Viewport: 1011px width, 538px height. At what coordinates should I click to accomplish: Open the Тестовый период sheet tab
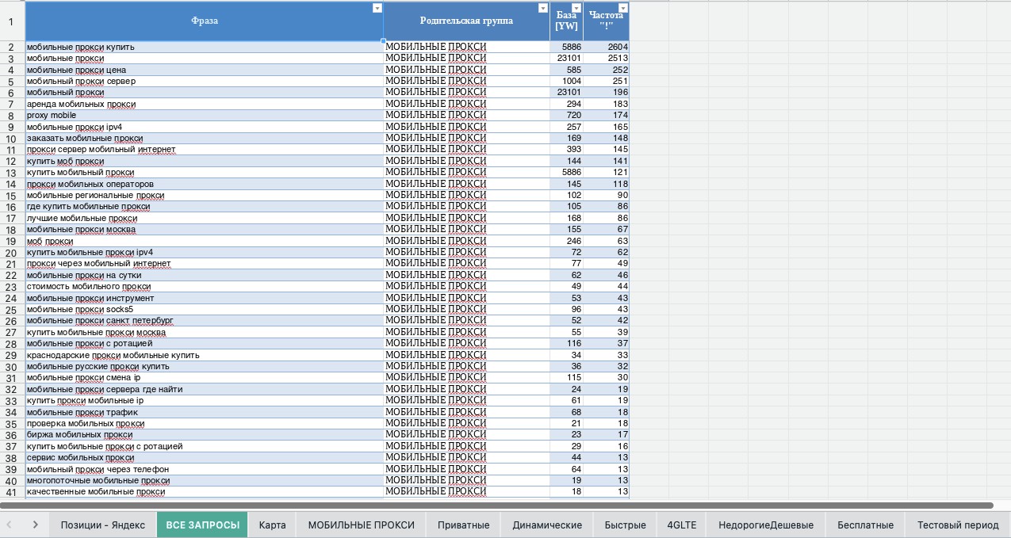point(958,525)
